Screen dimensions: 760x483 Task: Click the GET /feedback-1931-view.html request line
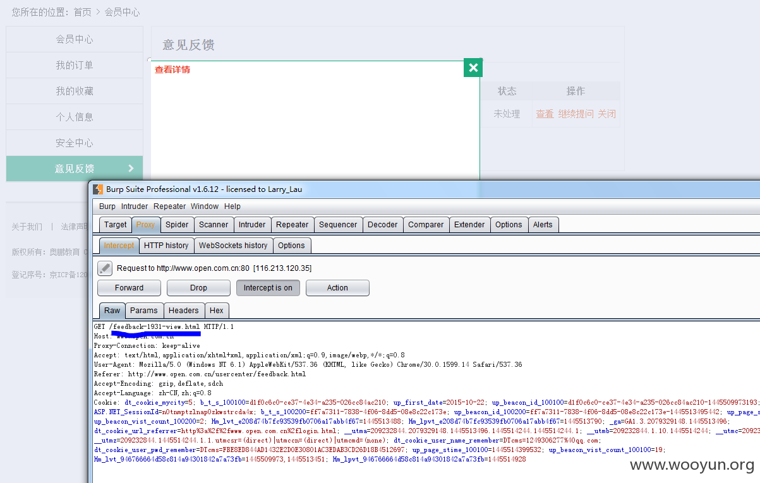click(164, 326)
